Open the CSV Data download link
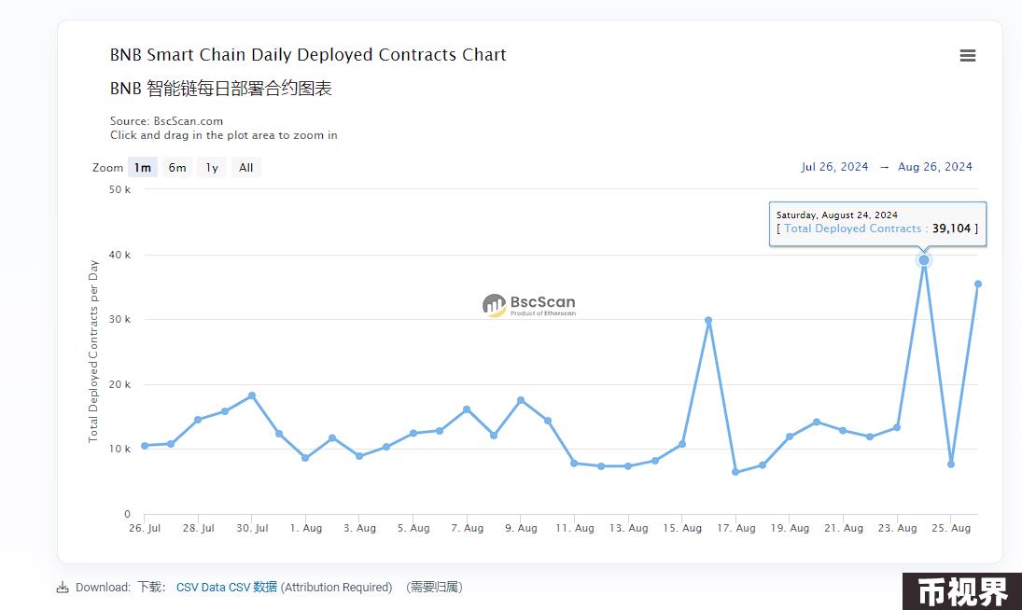 pyautogui.click(x=226, y=588)
